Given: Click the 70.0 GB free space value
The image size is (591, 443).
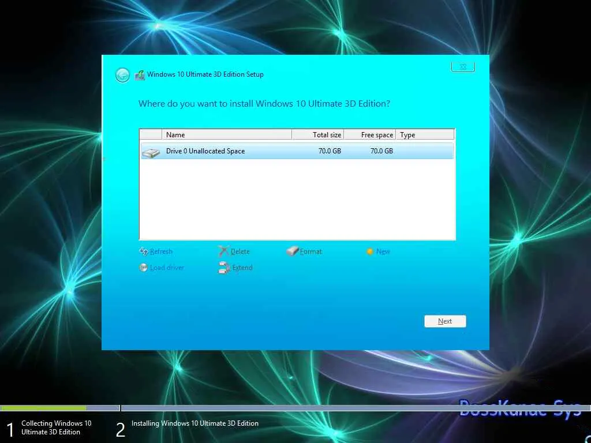Looking at the screenshot, I should click(x=381, y=151).
